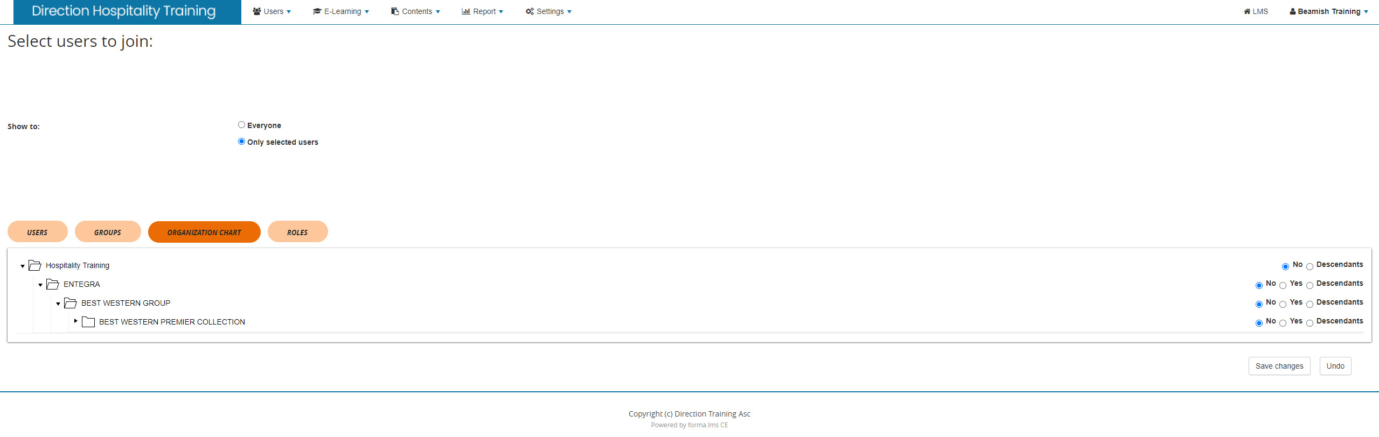Open the Beamish Training user dropdown

point(1328,11)
